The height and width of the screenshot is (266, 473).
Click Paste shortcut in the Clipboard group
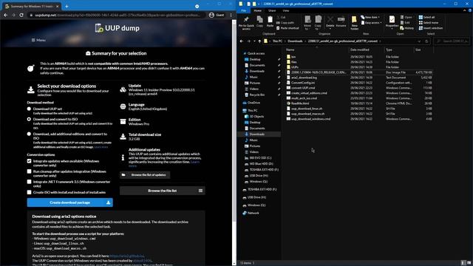pyautogui.click(x=287, y=28)
